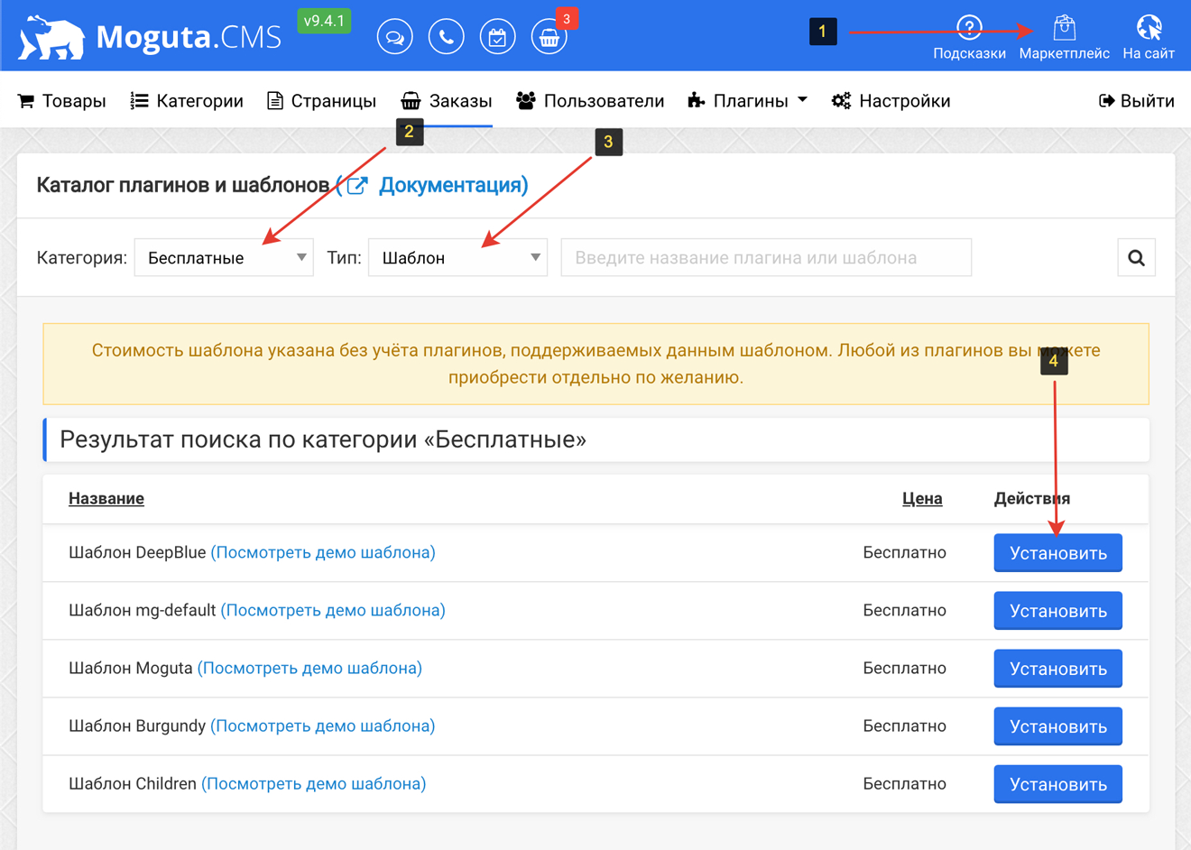Start search with the magnifier icon
Image resolution: width=1191 pixels, height=850 pixels.
pos(1136,257)
